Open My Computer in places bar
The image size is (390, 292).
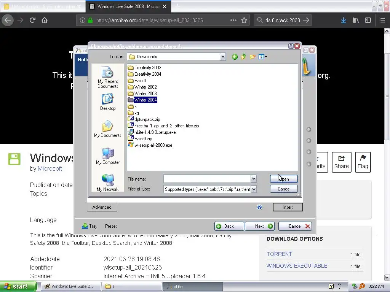pos(108,156)
